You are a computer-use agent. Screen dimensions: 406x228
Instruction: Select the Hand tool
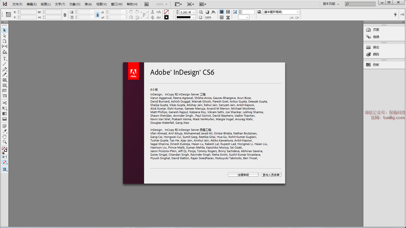(x=5, y=137)
